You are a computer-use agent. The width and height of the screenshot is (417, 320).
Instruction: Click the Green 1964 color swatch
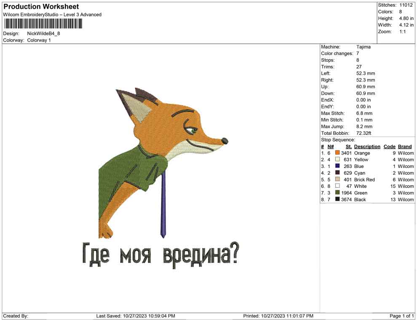pos(337,192)
